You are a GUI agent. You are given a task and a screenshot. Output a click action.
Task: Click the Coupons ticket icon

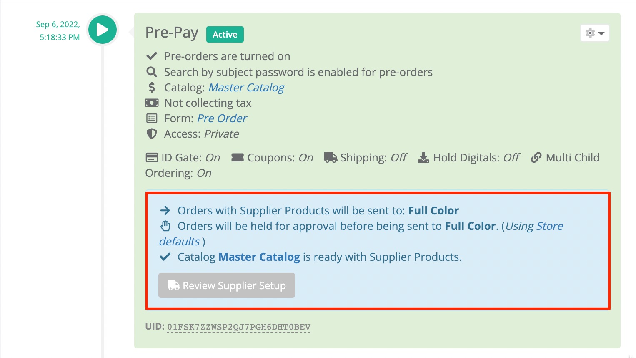(238, 158)
